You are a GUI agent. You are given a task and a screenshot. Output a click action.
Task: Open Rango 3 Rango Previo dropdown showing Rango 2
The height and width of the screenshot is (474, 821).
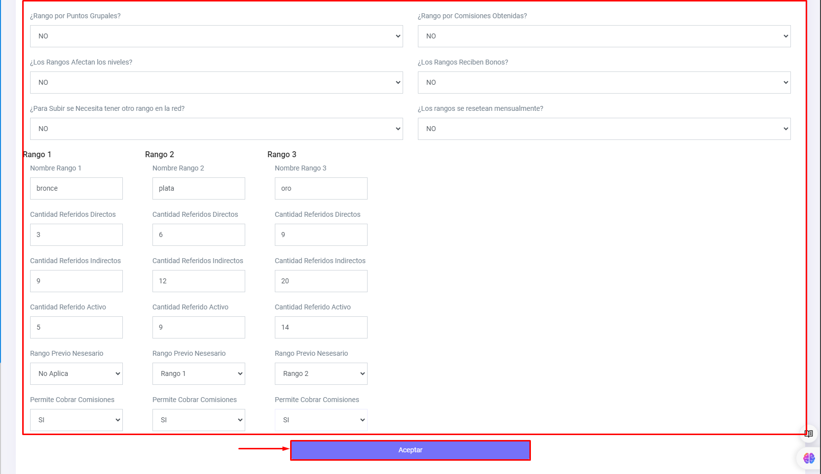coord(321,374)
